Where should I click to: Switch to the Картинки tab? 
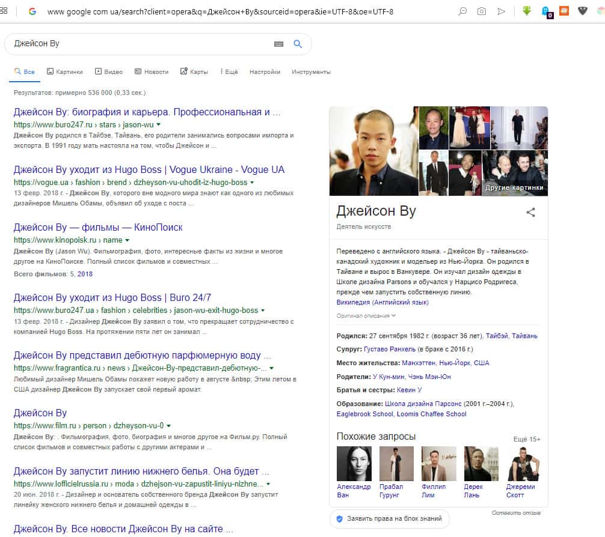[65, 71]
